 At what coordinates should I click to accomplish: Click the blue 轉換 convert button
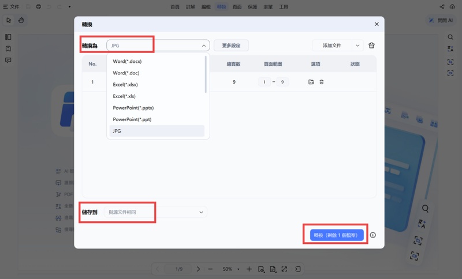pyautogui.click(x=337, y=235)
